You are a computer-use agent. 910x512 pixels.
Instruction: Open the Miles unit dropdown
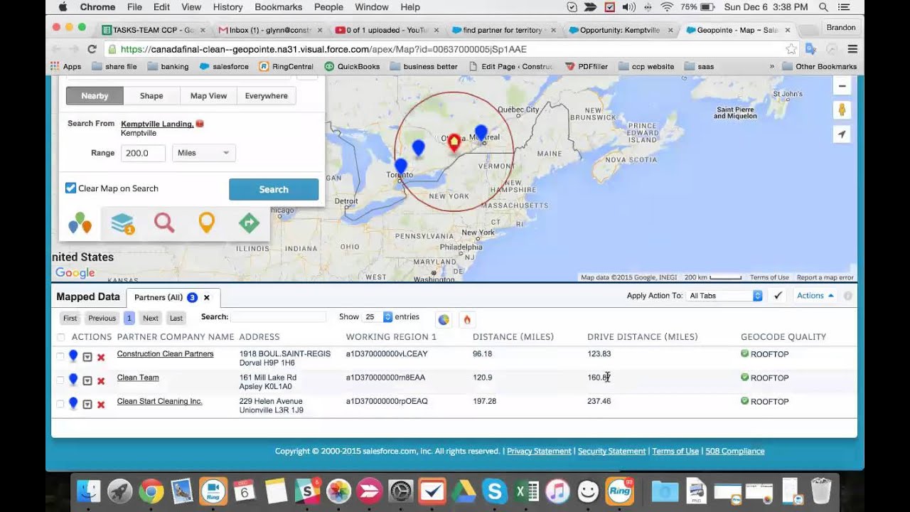point(203,153)
